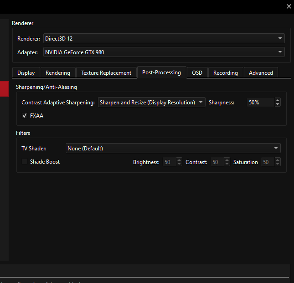
Task: Switch to the Display tab
Action: tap(26, 73)
